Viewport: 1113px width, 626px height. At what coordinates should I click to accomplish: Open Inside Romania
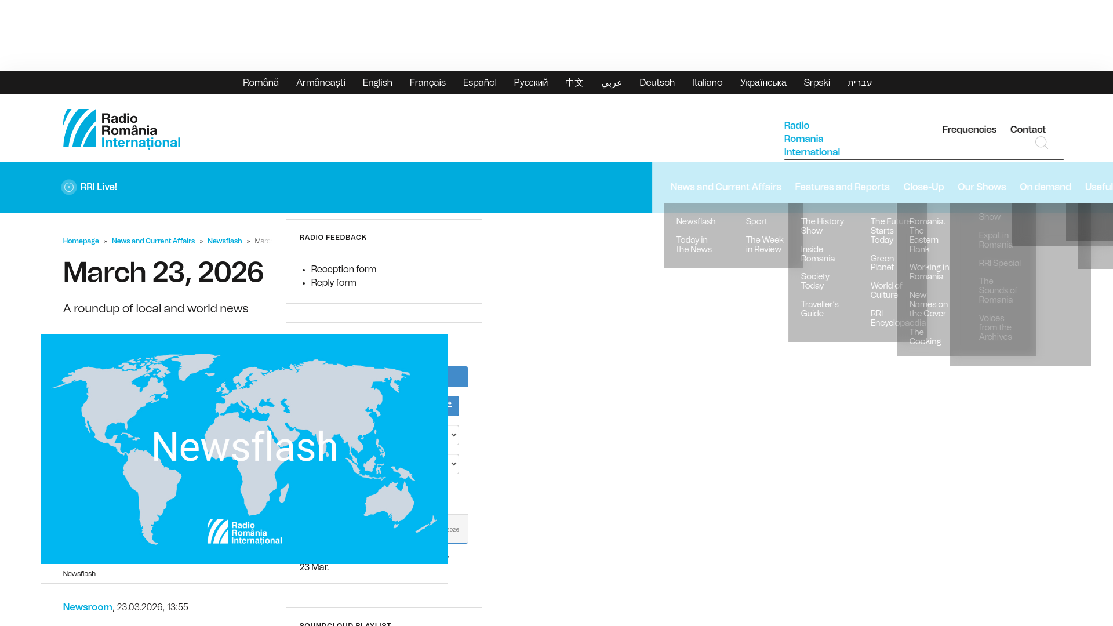pyautogui.click(x=817, y=254)
